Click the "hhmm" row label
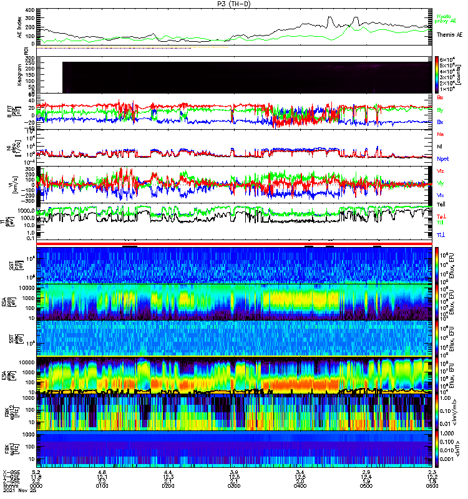468x499 pixels. coord(11,486)
